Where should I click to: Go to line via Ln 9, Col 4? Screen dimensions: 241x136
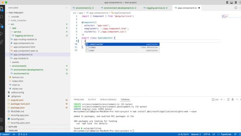(183, 134)
